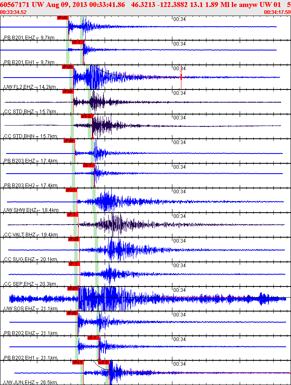The image size is (291, 385).
Task: Select the iPd1 pick flag on UW SOS EHZ
Action: (x=73, y=289)
